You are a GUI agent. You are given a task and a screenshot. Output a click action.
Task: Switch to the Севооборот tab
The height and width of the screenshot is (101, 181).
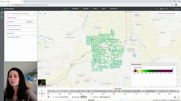pyautogui.click(x=75, y=9)
